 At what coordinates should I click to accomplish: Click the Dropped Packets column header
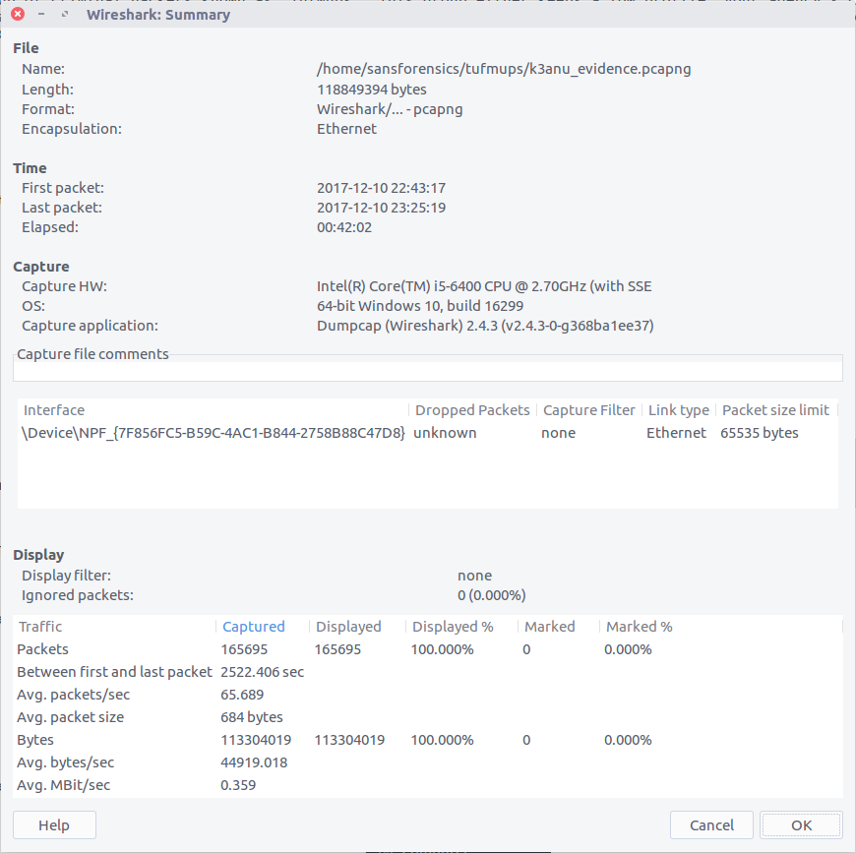click(x=472, y=410)
